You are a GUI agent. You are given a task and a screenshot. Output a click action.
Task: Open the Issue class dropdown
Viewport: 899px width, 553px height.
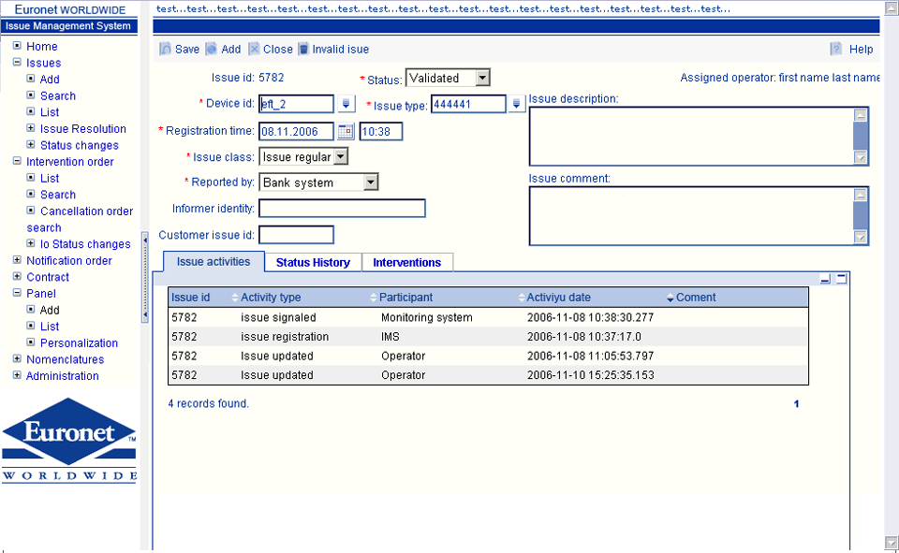(340, 157)
